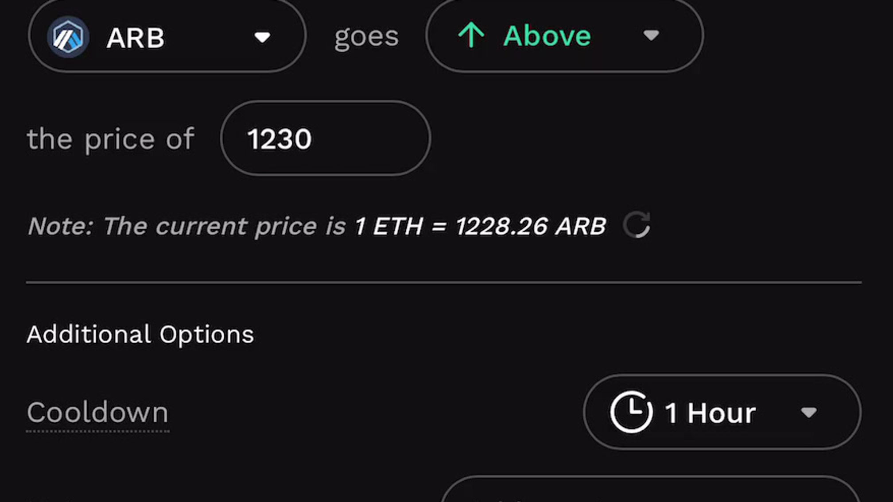Click the ARB label text

pos(136,36)
